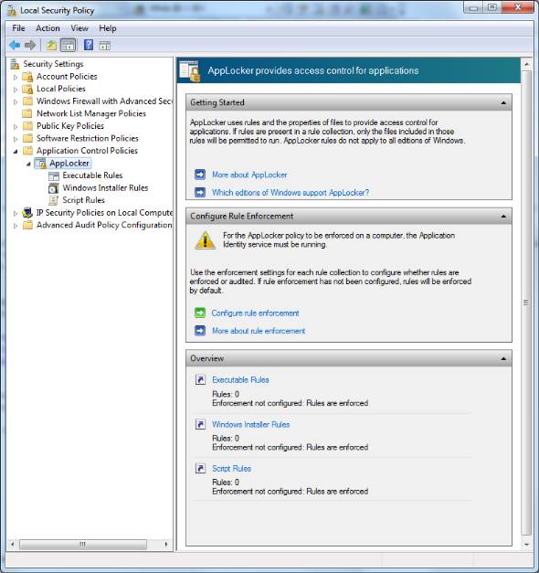Open the Executable Rules overview link
This screenshot has height=573, width=539.
coord(240,379)
